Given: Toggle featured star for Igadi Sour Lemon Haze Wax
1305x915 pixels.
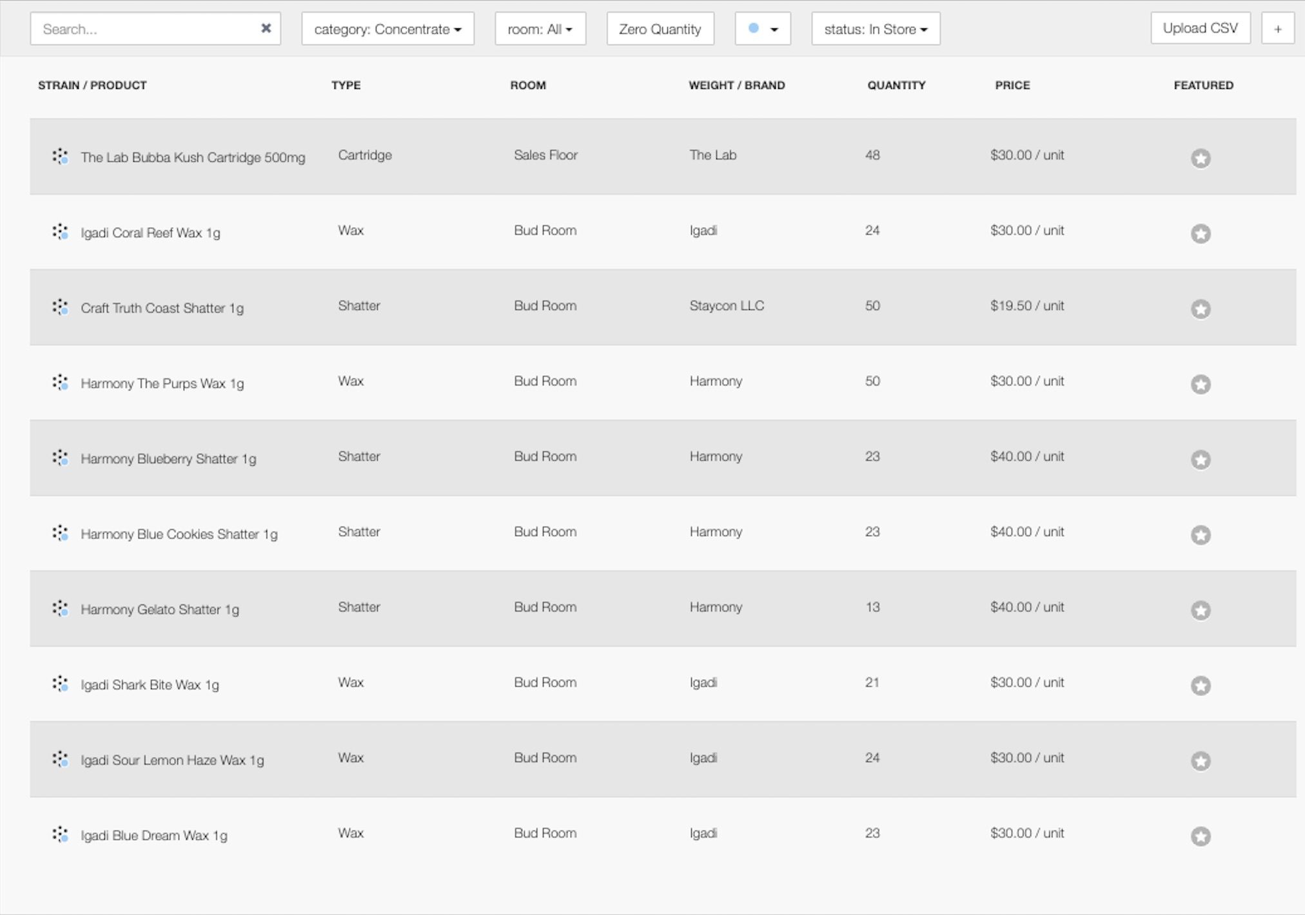Looking at the screenshot, I should [1200, 761].
